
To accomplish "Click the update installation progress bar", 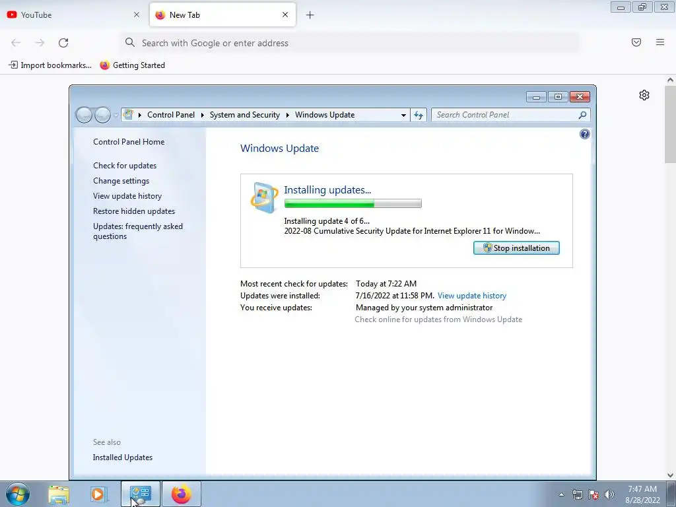I will 353,203.
